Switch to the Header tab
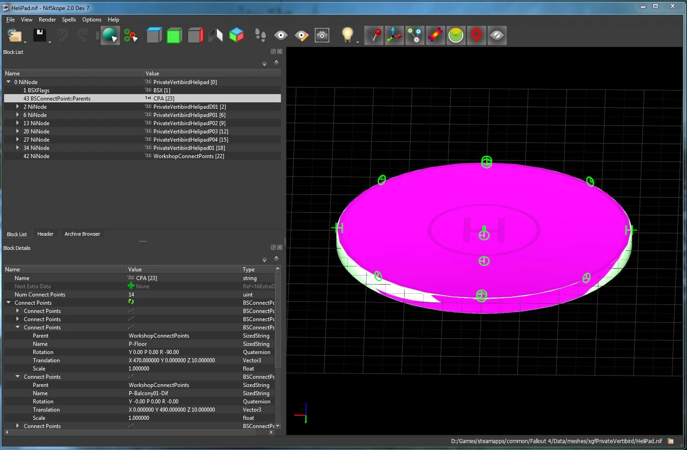 pos(45,234)
